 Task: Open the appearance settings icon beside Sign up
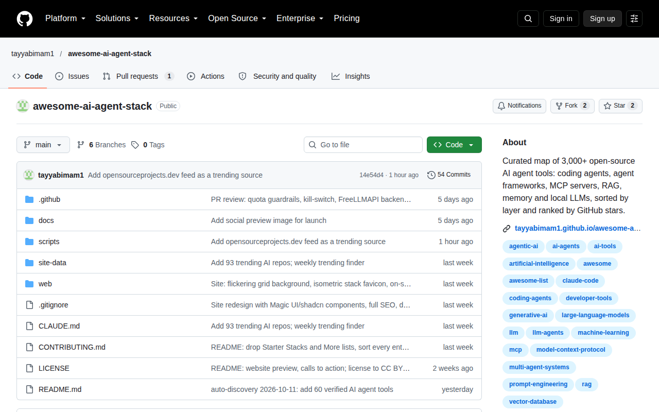[634, 19]
